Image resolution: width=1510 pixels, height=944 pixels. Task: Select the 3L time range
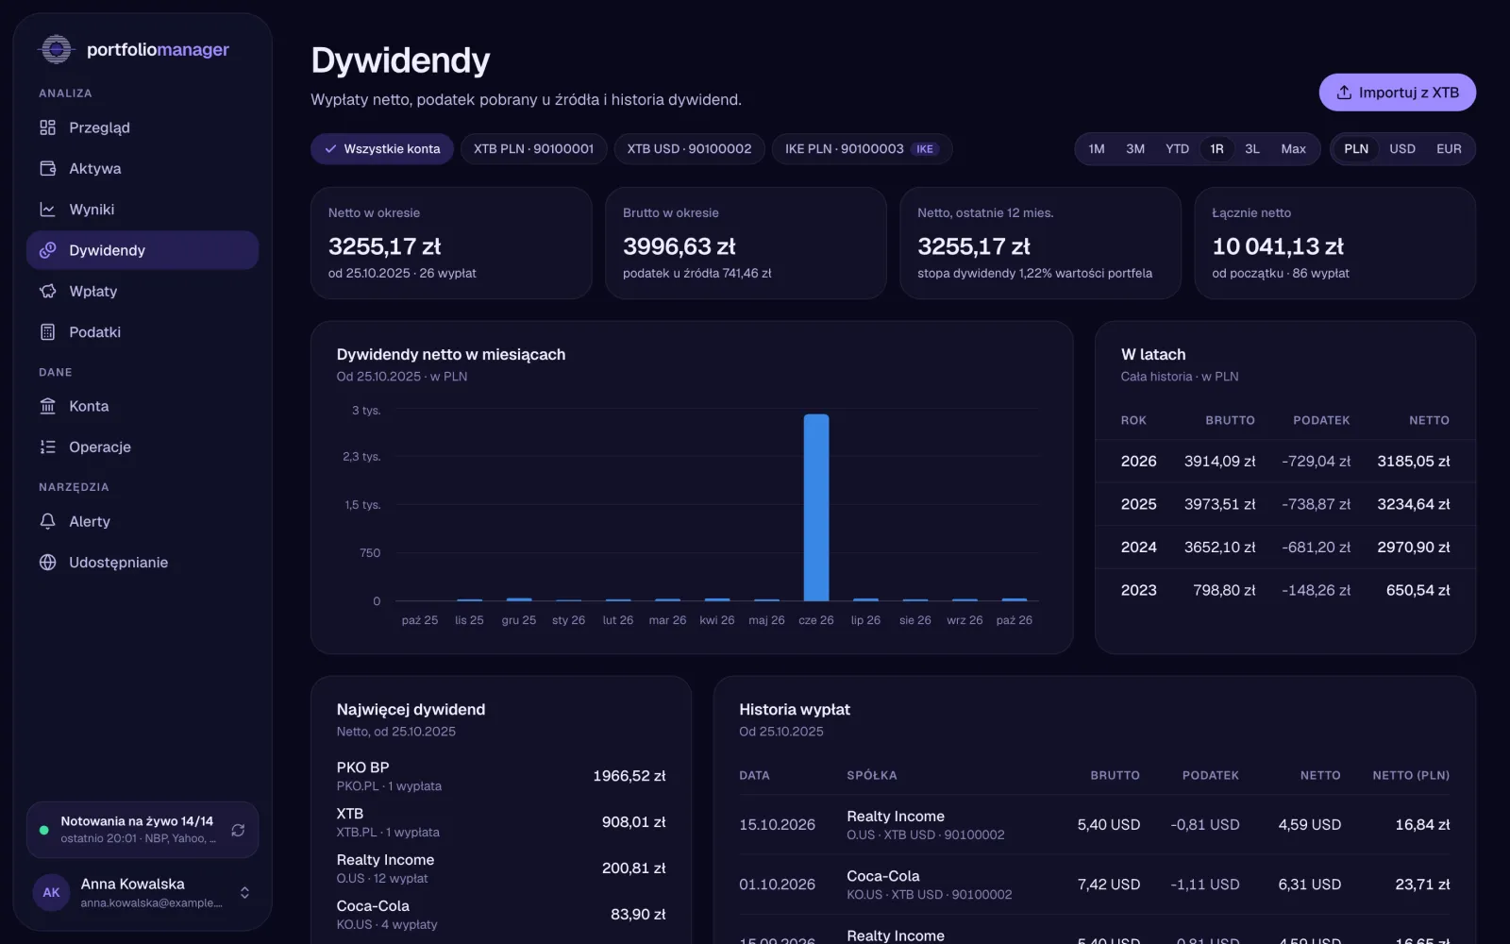click(x=1252, y=149)
